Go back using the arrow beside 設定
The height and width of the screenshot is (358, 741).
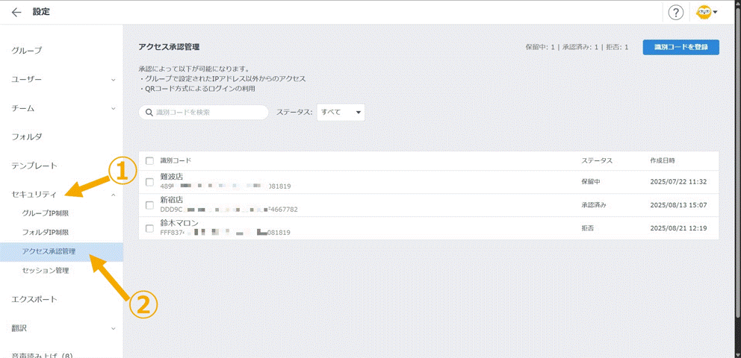16,13
